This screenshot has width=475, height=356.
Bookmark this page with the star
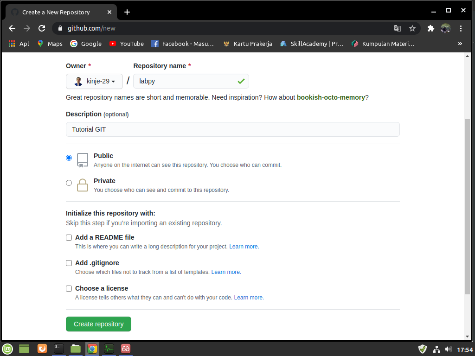[412, 28]
